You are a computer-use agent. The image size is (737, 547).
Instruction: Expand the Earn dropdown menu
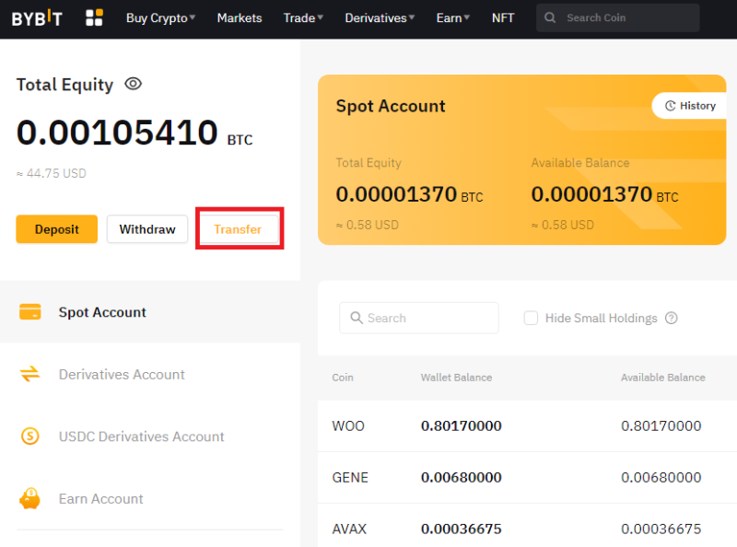coord(453,17)
